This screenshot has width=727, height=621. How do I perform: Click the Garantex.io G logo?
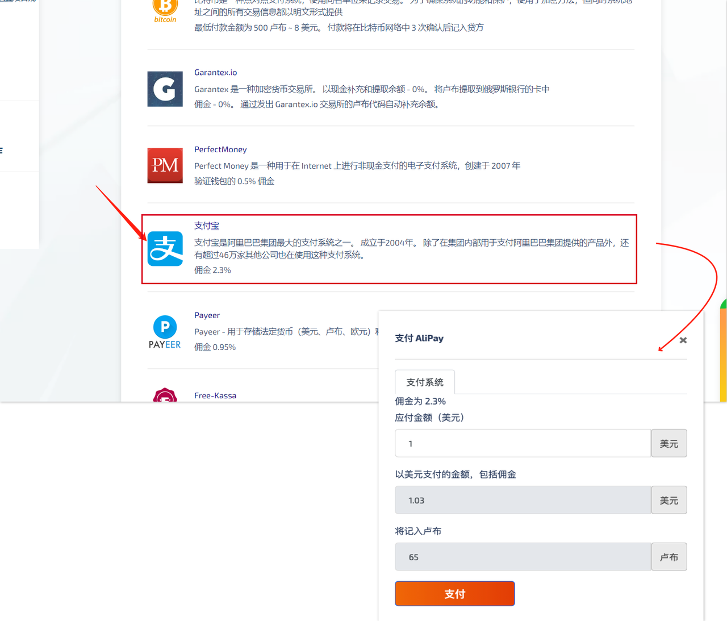click(x=165, y=89)
